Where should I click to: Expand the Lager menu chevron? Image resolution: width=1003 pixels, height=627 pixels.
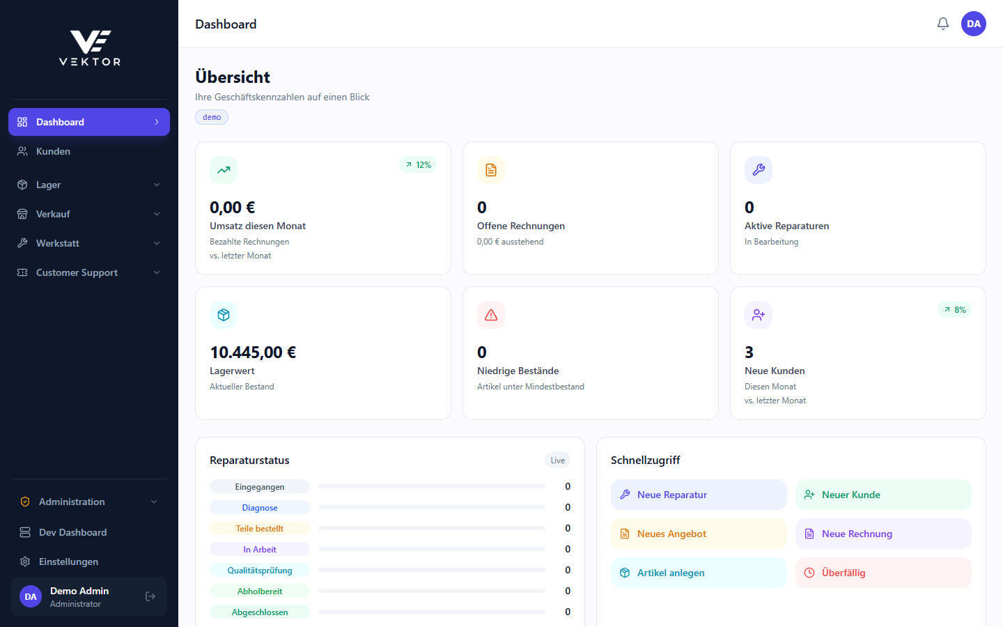[x=157, y=185]
